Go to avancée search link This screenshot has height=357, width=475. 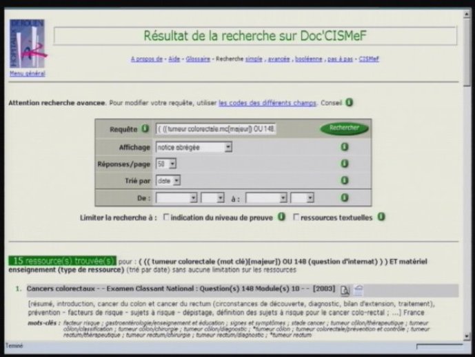pyautogui.click(x=279, y=59)
